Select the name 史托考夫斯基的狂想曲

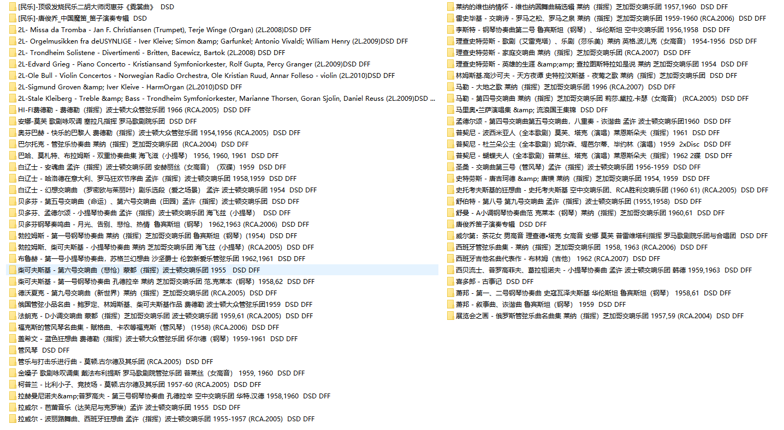click(x=612, y=190)
